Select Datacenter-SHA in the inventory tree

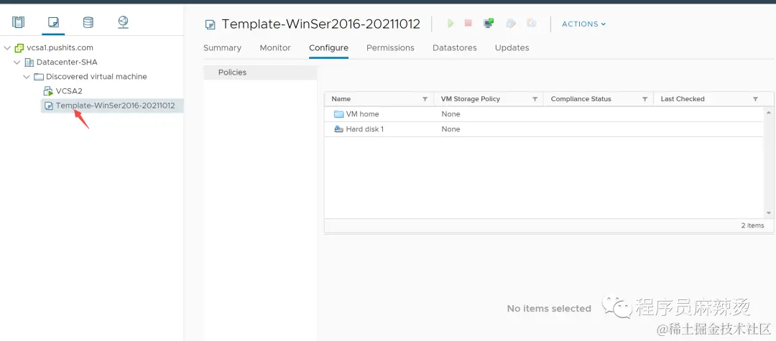pos(67,62)
